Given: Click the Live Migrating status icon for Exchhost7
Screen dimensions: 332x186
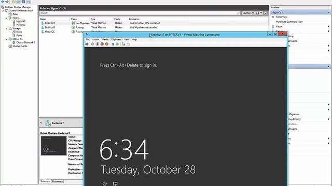Looking at the screenshot, I should (x=73, y=23).
